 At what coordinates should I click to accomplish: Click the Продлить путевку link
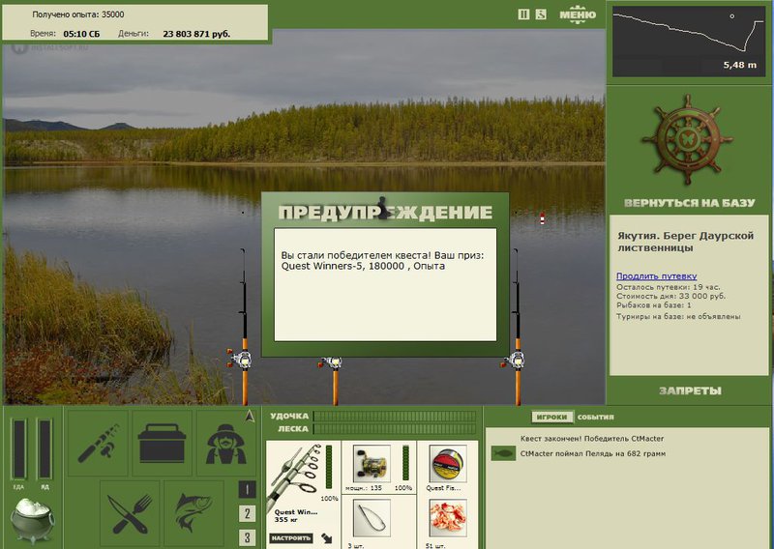point(657,276)
